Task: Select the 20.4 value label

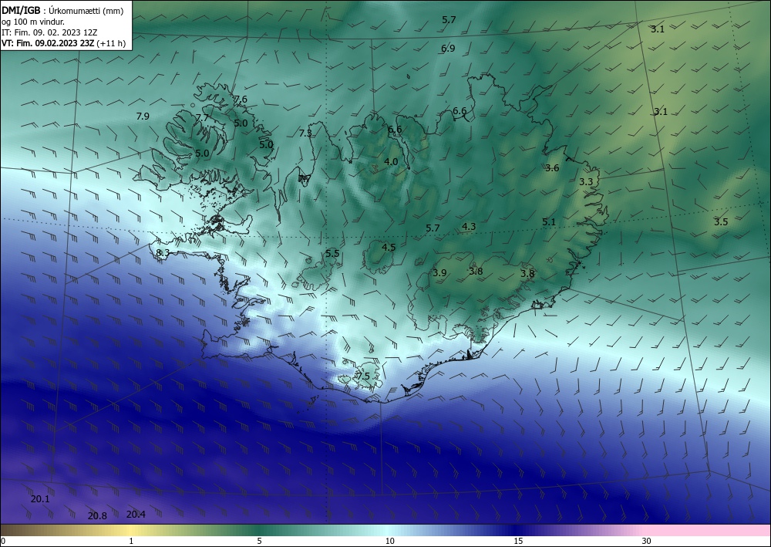Action: (x=136, y=515)
